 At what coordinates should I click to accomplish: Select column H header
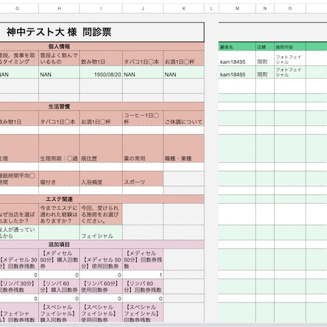tap(59, 8)
